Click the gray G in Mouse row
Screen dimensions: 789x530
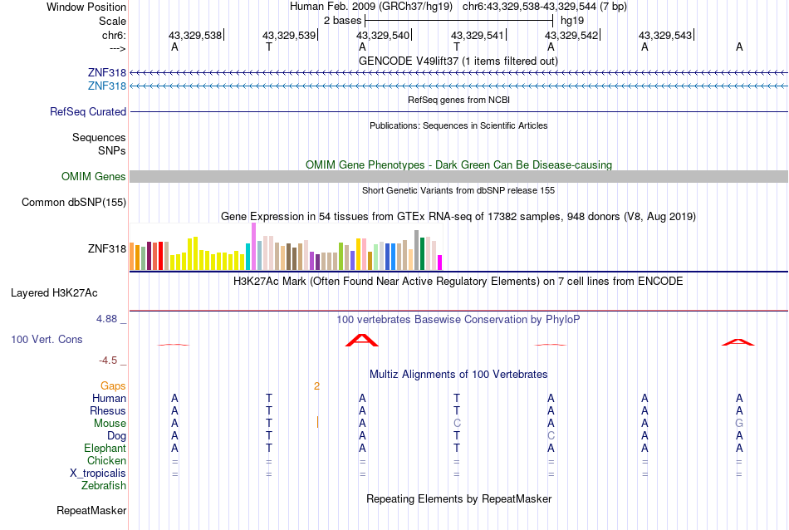[x=739, y=424]
